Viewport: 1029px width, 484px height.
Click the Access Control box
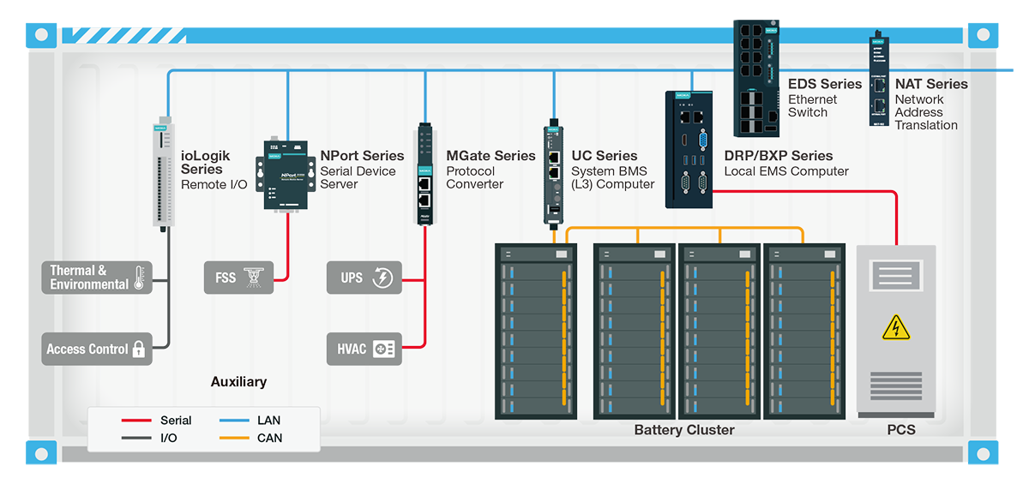tap(97, 349)
